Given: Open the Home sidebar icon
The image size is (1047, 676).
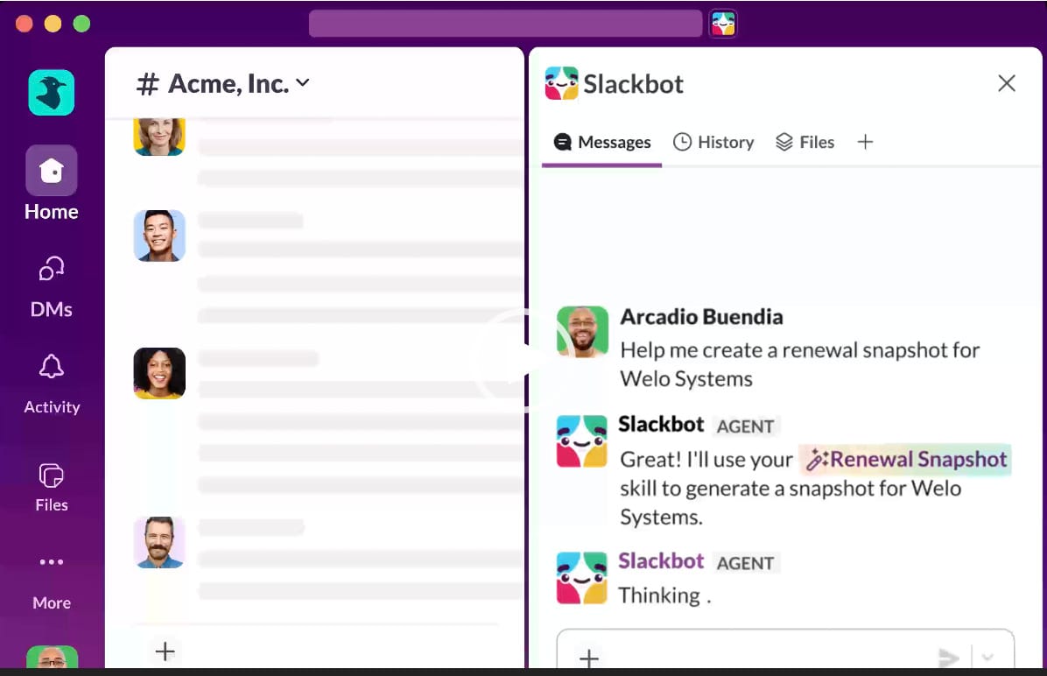Looking at the screenshot, I should [51, 171].
